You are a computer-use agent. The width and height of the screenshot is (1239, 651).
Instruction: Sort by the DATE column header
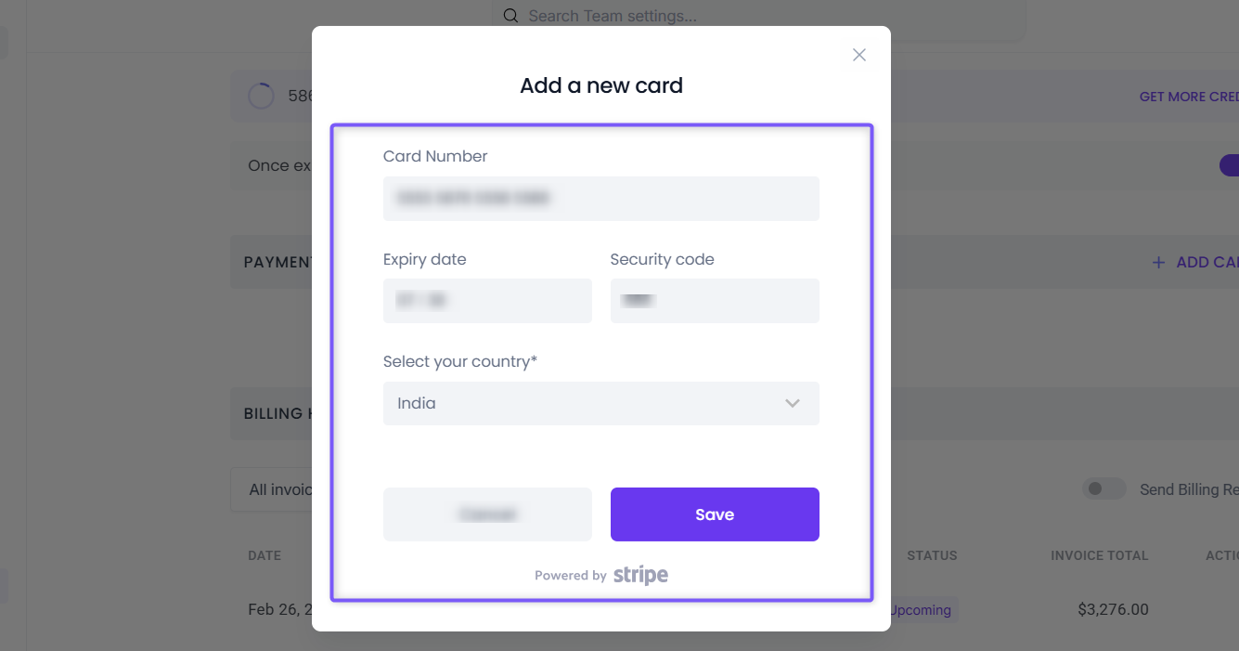(x=265, y=555)
